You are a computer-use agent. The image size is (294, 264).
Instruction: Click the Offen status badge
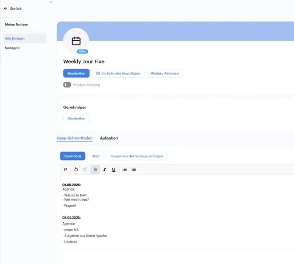click(82, 51)
